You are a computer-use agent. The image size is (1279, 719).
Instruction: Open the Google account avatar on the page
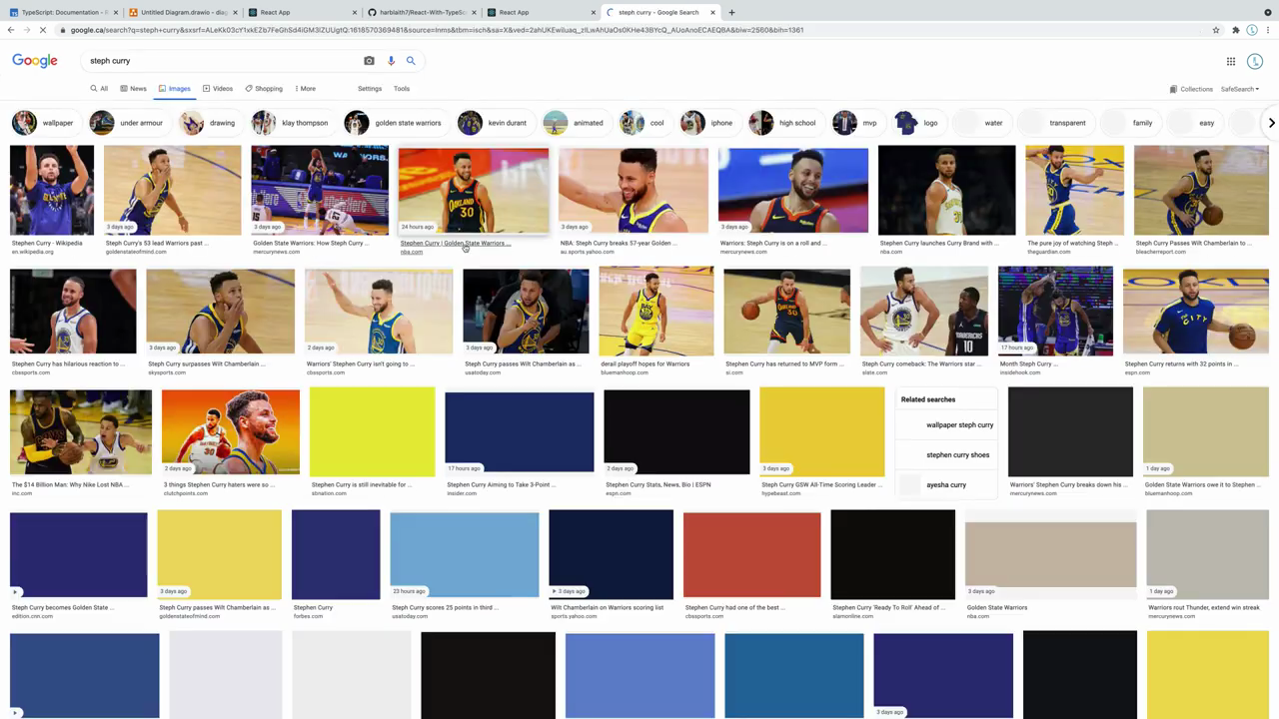coord(1255,61)
